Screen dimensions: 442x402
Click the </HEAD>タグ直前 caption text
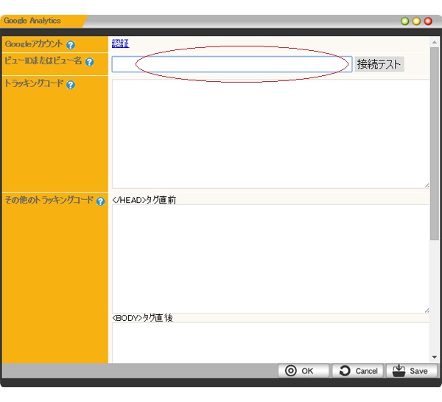144,200
